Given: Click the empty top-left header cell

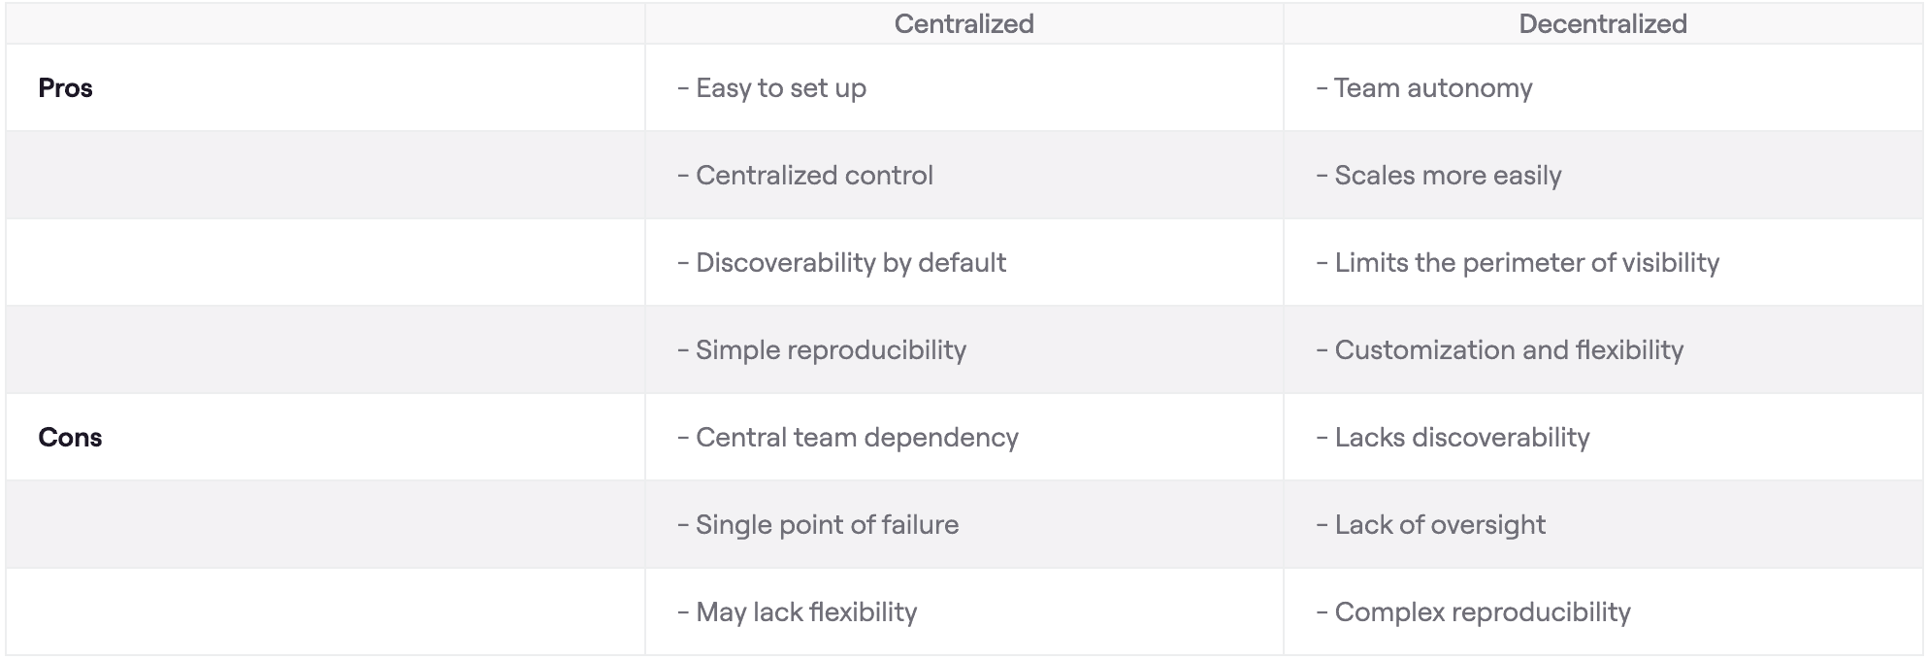Looking at the screenshot, I should coord(325,24).
